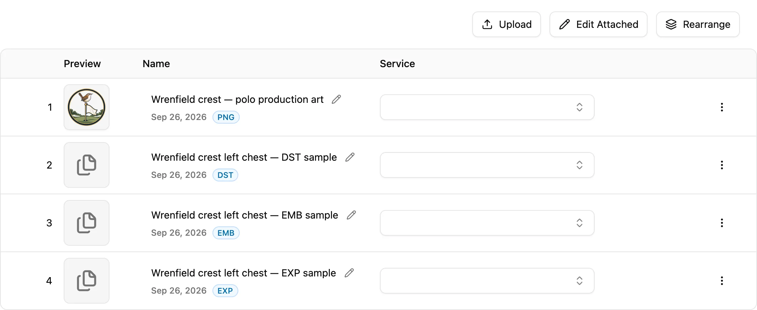The image size is (757, 310).
Task: Open more options for polo production art row
Action: pos(722,107)
